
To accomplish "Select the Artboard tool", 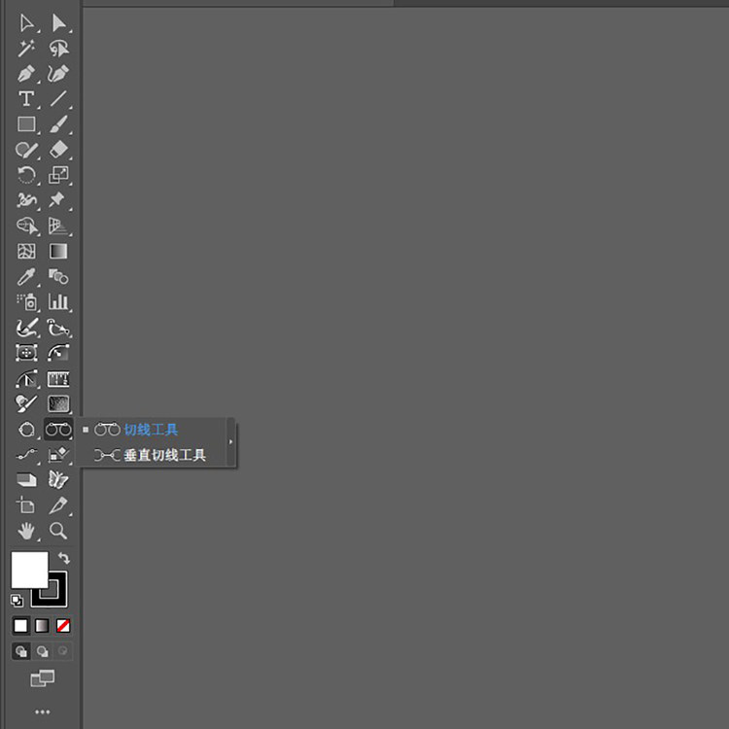I will [25, 504].
